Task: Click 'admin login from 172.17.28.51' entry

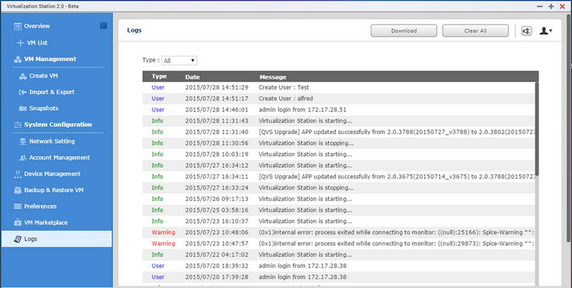Action: (303, 110)
